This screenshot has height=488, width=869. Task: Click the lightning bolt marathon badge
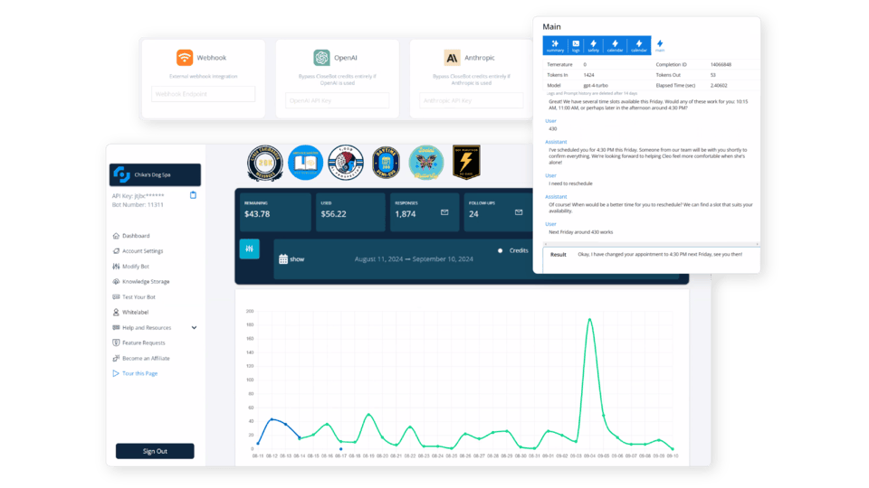pyautogui.click(x=466, y=162)
